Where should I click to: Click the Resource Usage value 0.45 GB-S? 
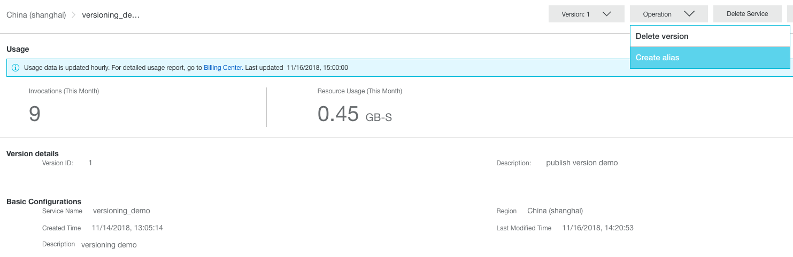pyautogui.click(x=355, y=114)
